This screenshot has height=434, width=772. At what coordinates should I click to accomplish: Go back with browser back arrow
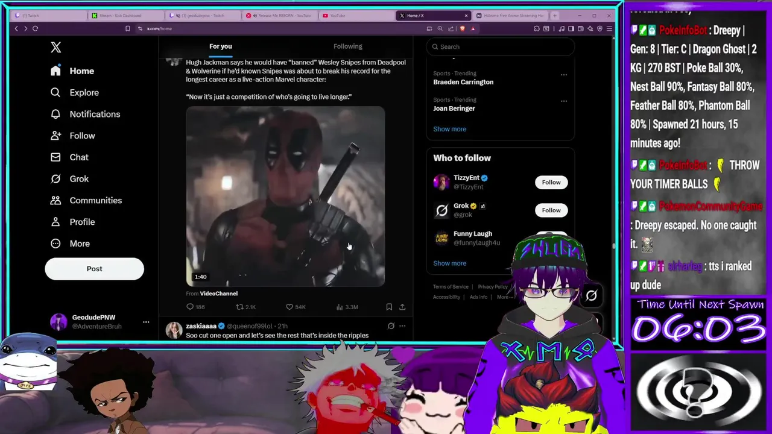(x=16, y=28)
